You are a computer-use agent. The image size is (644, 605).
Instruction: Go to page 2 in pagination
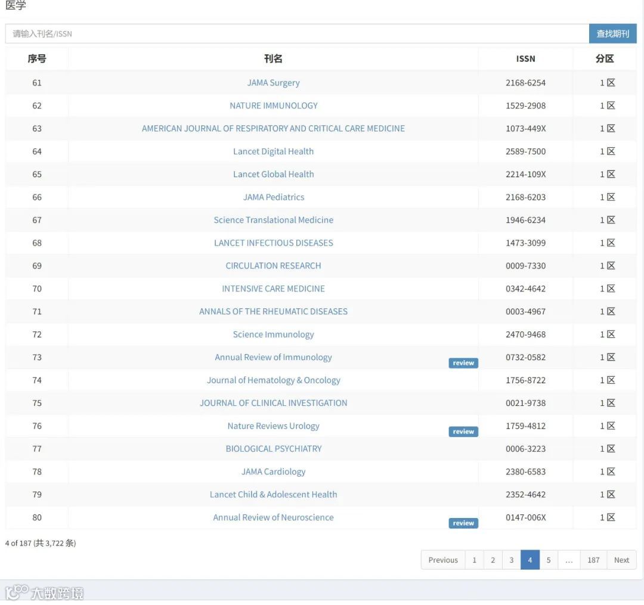pyautogui.click(x=493, y=560)
